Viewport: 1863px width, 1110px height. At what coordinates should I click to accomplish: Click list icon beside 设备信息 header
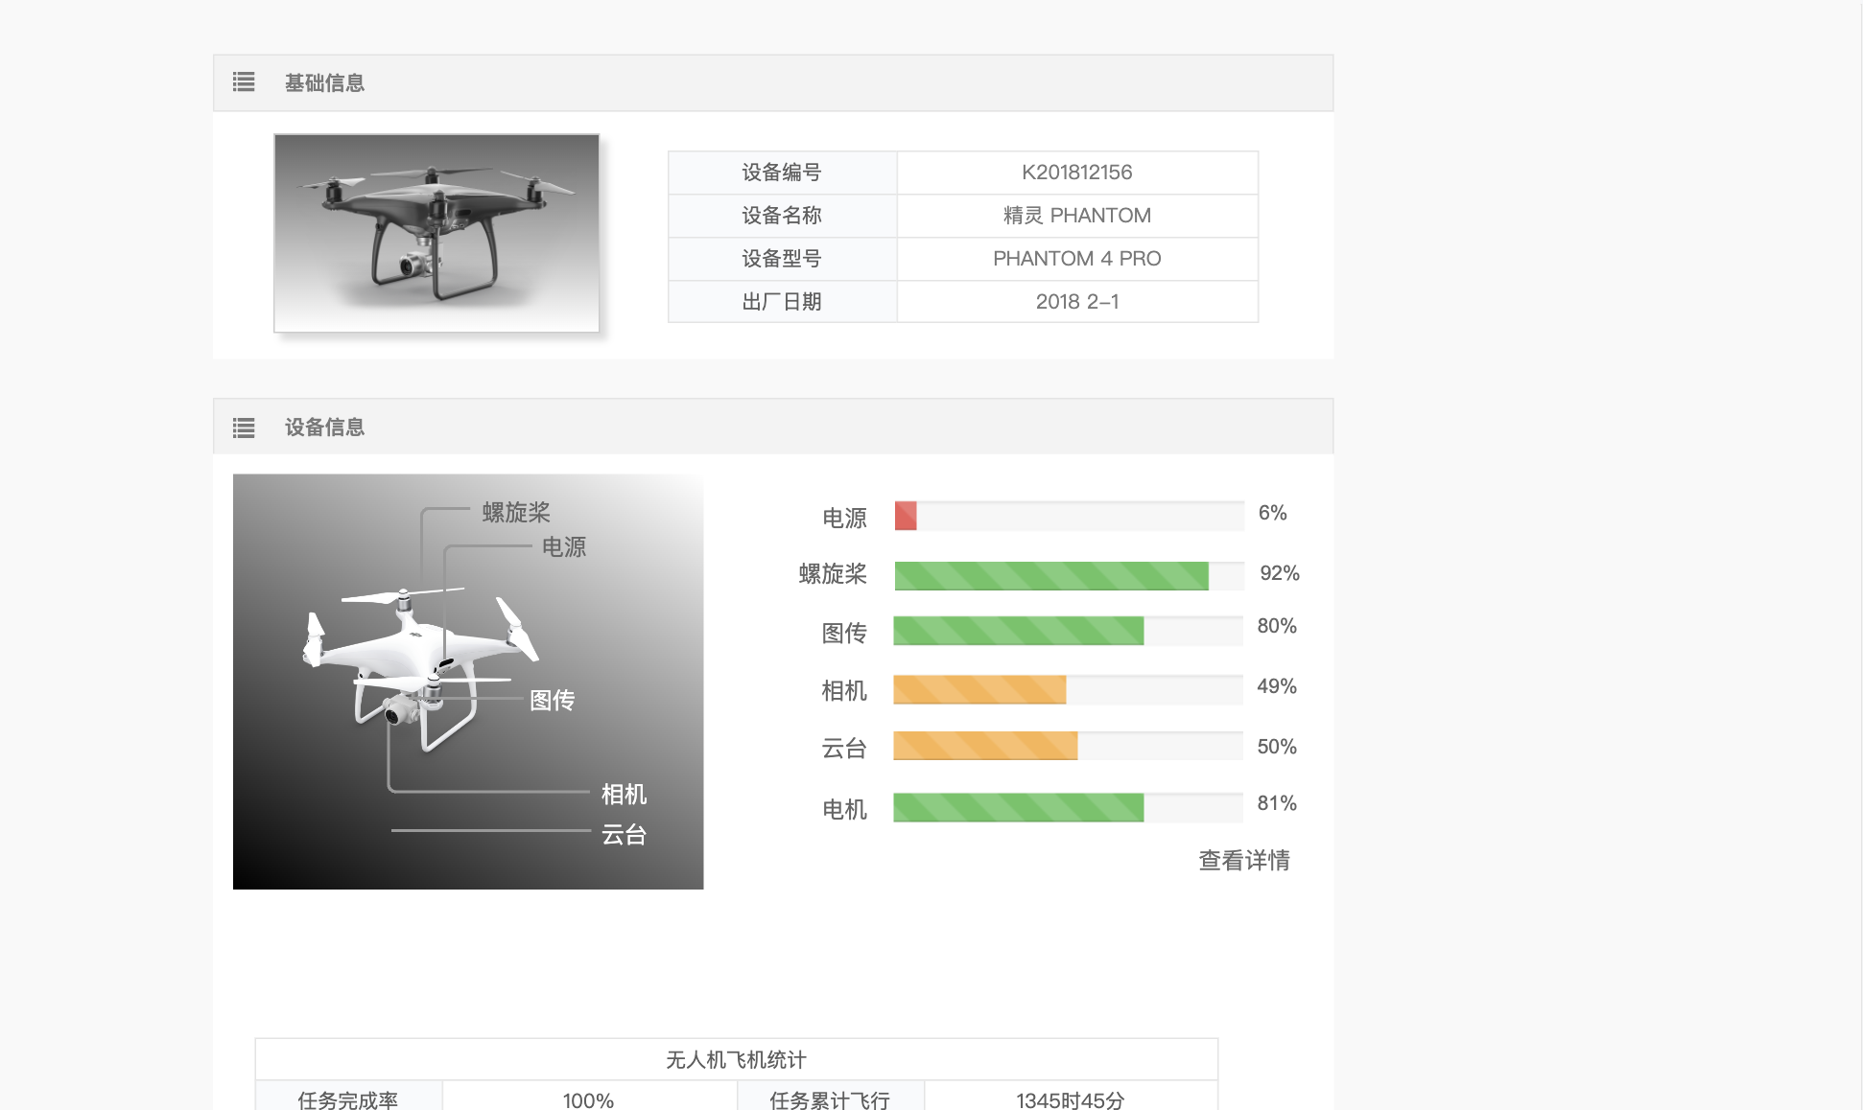coord(244,428)
